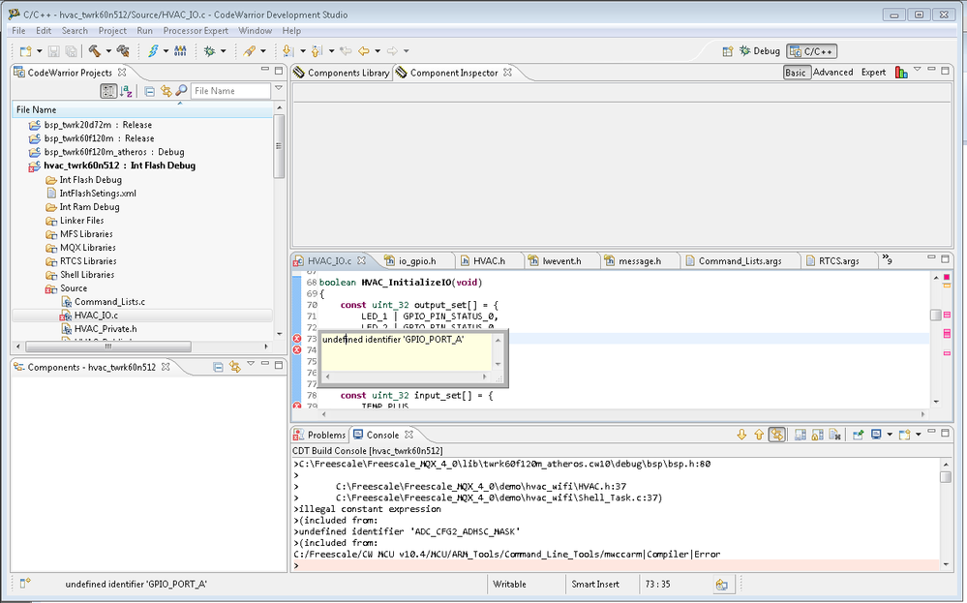Click the File Name filter field
967x603 pixels.
(x=230, y=91)
